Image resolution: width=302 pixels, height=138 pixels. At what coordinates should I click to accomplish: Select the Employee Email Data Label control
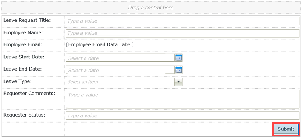[x=100, y=44]
